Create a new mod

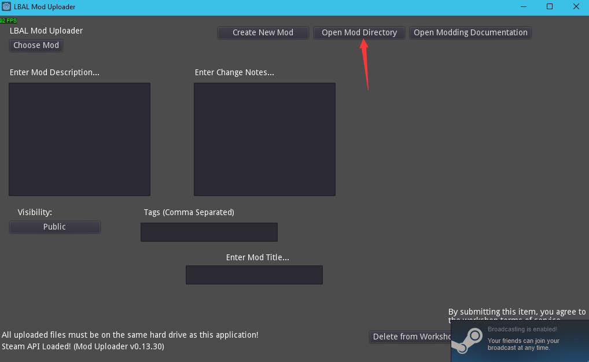(263, 32)
